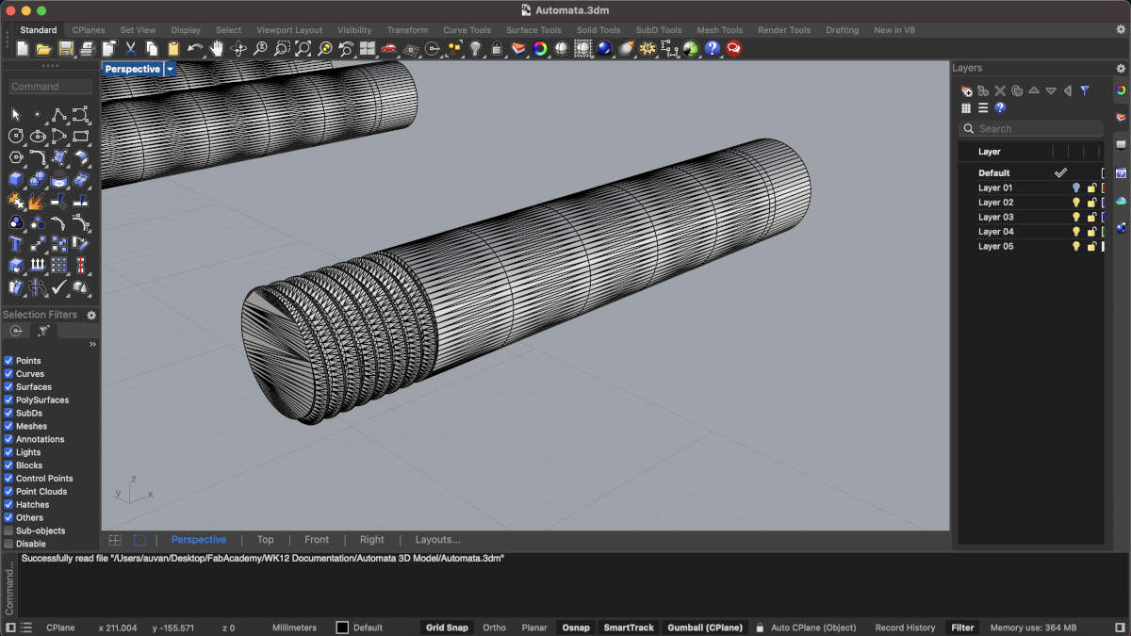Uncheck the Meshes selection filter
The height and width of the screenshot is (636, 1131).
[8, 426]
